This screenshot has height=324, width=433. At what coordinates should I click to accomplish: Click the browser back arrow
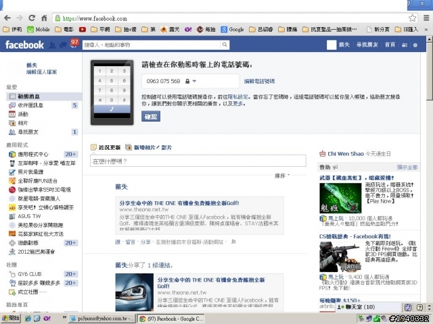[x=7, y=18]
